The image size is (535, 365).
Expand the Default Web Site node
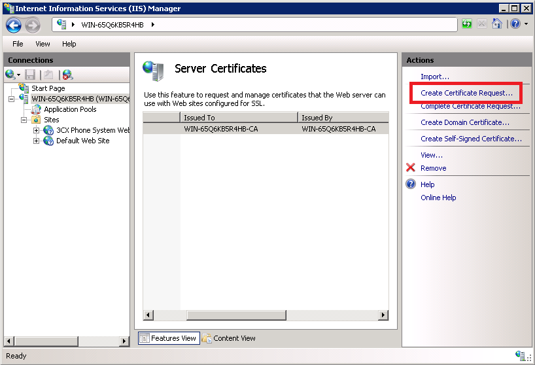[x=36, y=141]
